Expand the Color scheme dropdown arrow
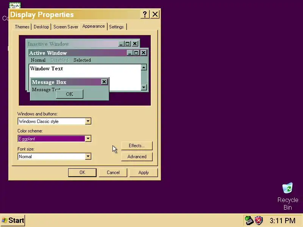Viewport: 303px width, 227px height. coord(88,138)
